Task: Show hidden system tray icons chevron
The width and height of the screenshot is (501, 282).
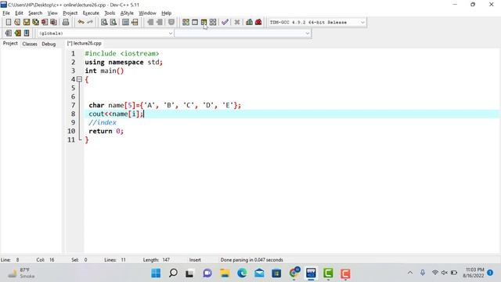Action: coord(410,273)
